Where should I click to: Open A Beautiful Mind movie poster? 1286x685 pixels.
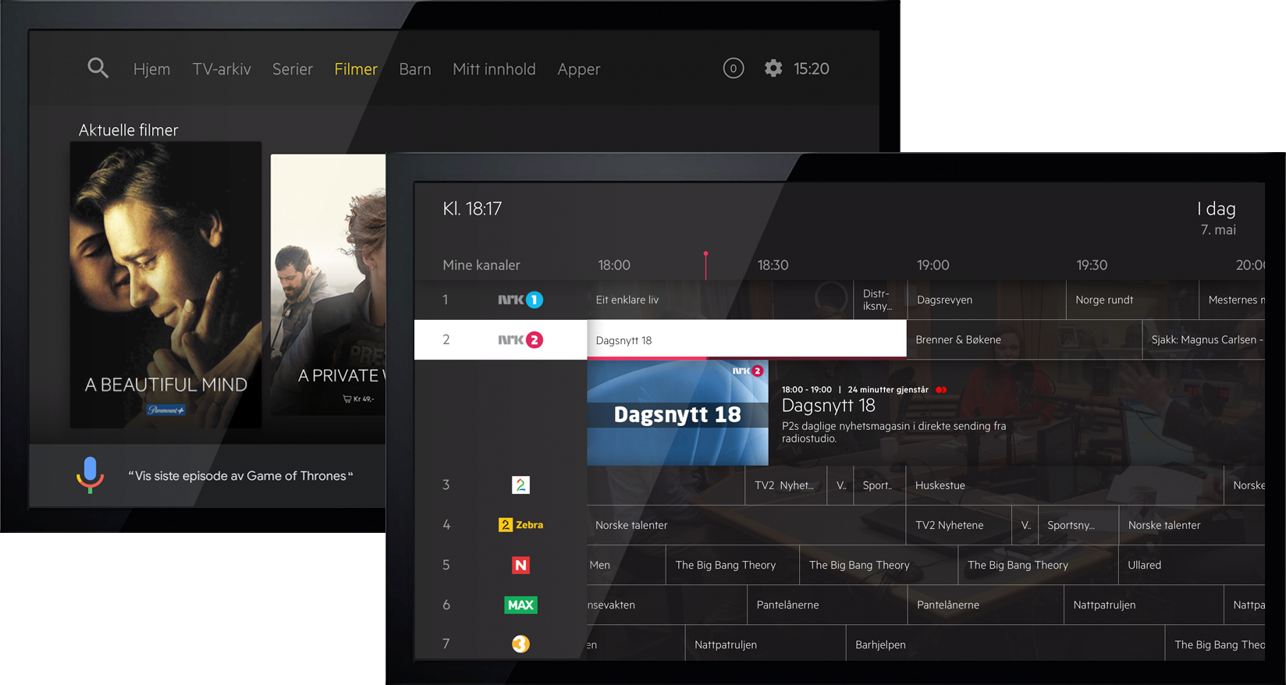(x=165, y=285)
